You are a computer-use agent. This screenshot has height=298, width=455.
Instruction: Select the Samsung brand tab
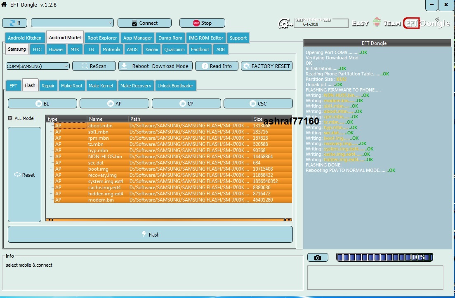17,49
